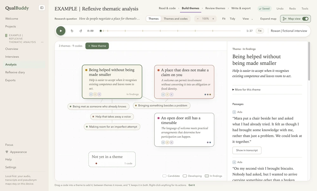
Task: Fit the map to the view
Action: click(x=224, y=19)
